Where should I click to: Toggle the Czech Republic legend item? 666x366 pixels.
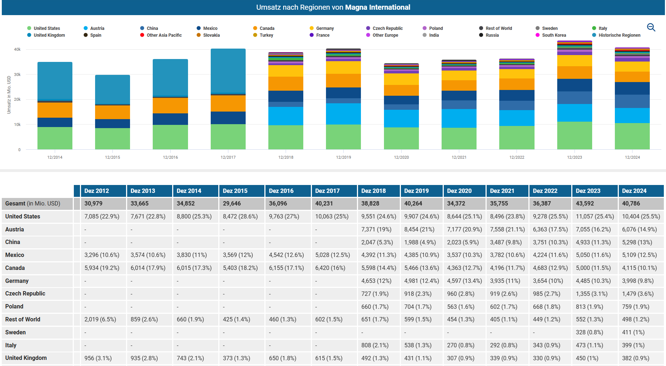tap(387, 28)
